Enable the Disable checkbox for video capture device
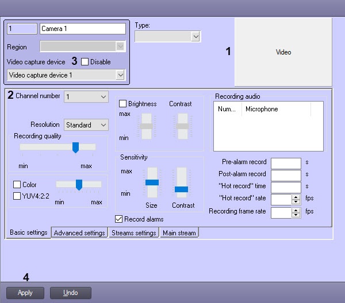This screenshot has height=303, width=345. [x=85, y=61]
